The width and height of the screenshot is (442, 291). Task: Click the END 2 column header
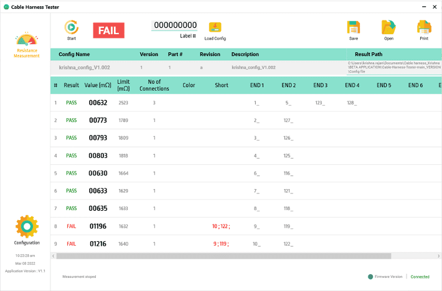(289, 85)
